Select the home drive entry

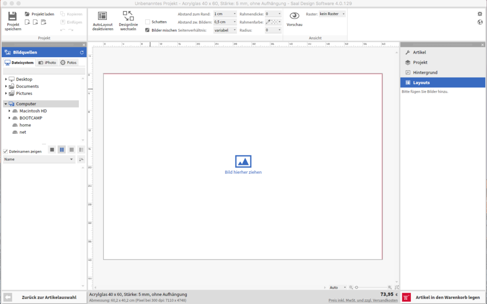[22, 125]
